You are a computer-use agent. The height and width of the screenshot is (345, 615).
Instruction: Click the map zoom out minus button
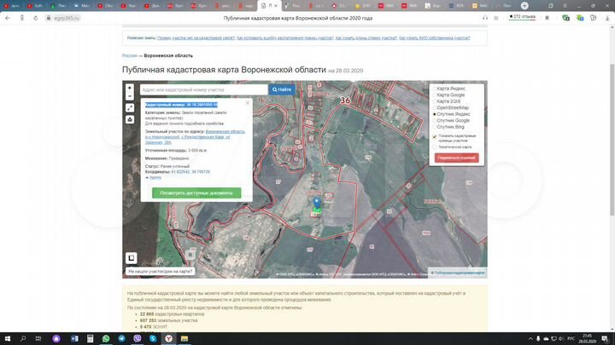(130, 96)
